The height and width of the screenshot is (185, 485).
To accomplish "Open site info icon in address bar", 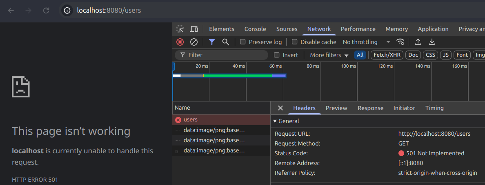I will tap(67, 11).
